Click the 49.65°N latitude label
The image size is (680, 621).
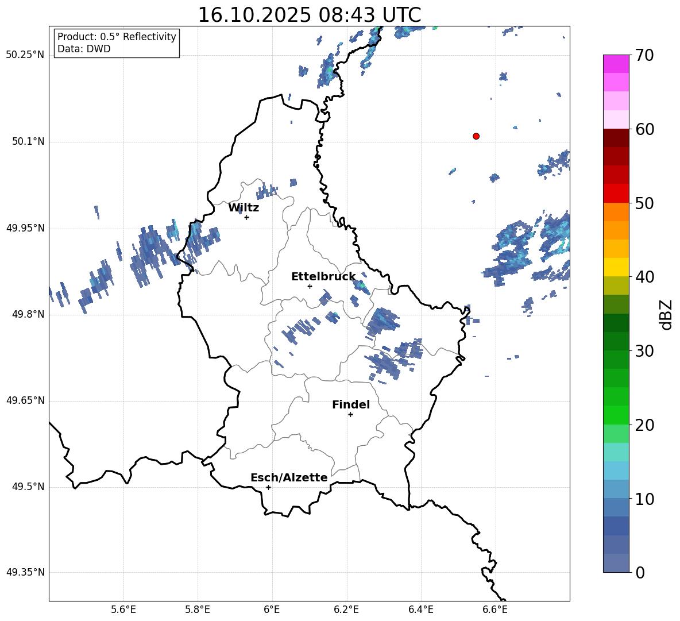point(25,400)
